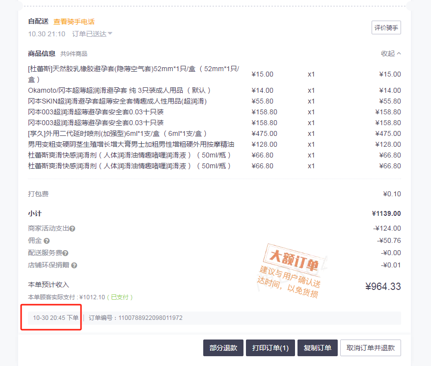Click the 享久 延时喷剂 product item

[117, 133]
